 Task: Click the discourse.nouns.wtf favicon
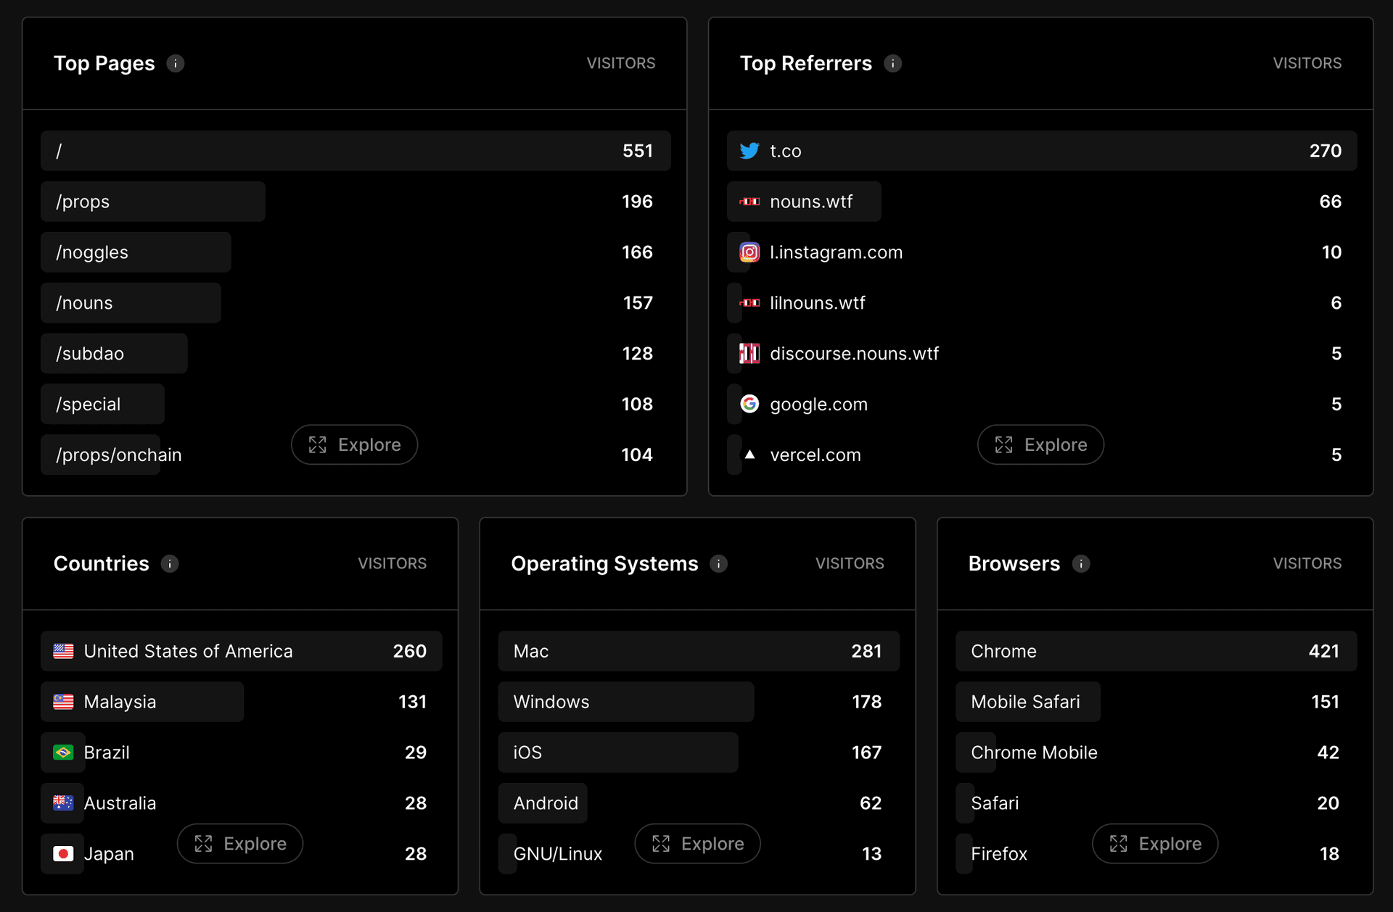pos(749,354)
